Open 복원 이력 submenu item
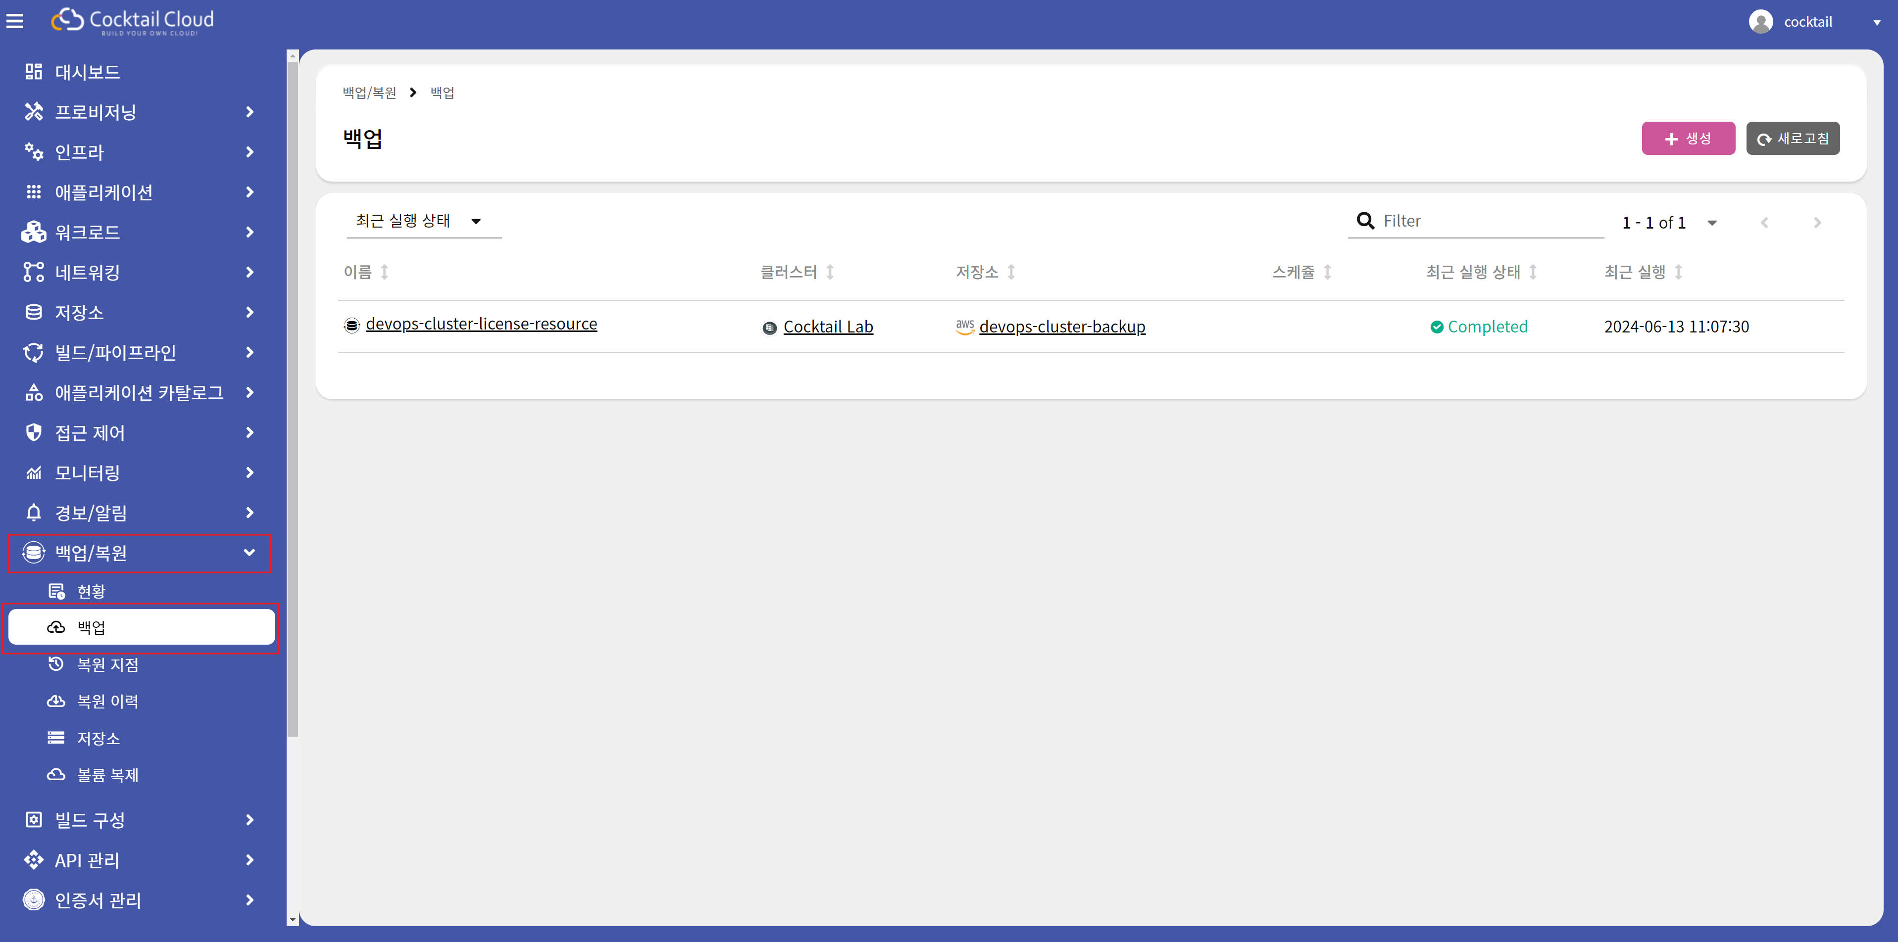This screenshot has height=942, width=1898. point(107,701)
